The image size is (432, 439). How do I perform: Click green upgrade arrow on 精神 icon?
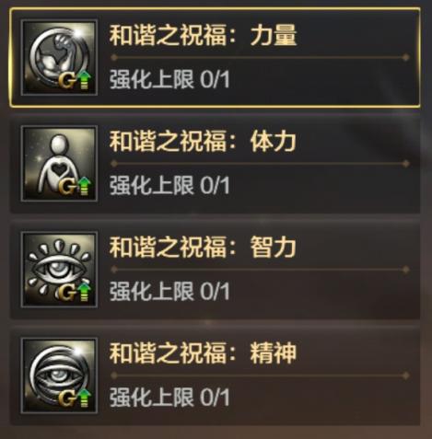point(84,398)
